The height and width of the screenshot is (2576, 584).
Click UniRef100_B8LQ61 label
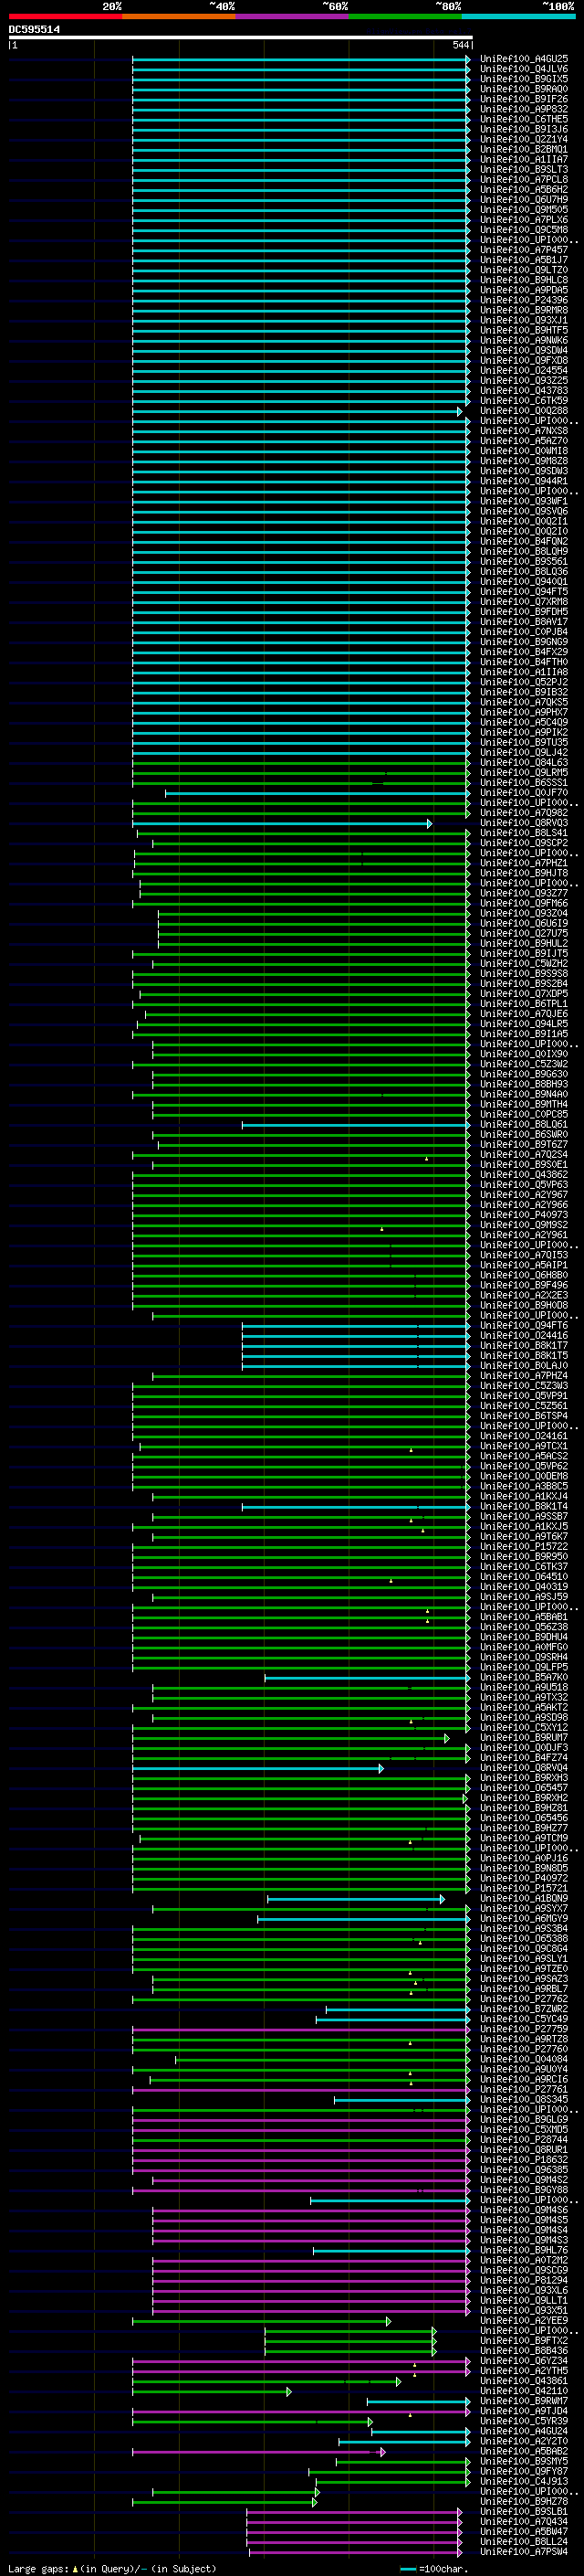pos(524,1124)
